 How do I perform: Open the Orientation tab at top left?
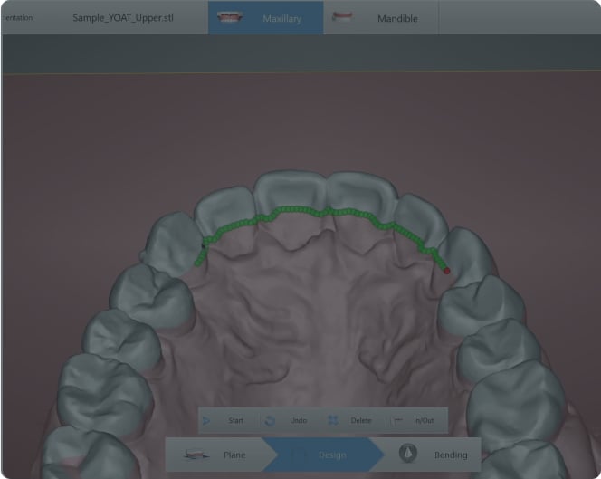[16, 18]
